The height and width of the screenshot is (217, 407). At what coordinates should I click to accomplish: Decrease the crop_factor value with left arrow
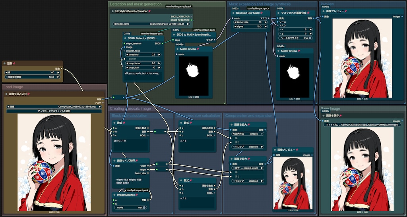127,63
